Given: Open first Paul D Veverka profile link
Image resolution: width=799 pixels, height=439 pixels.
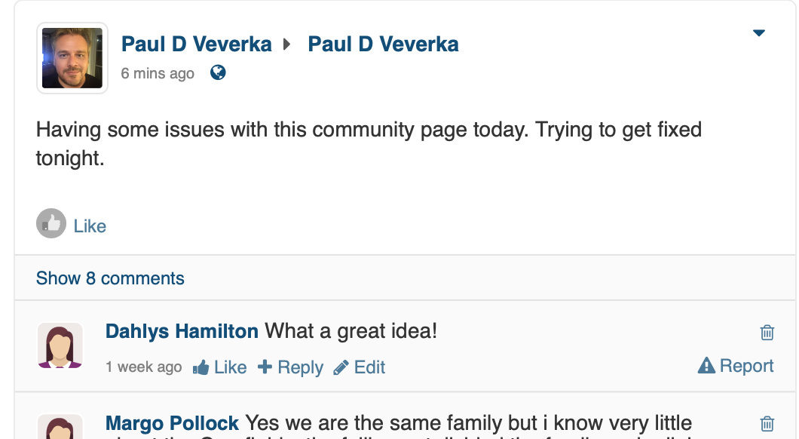Looking at the screenshot, I should coord(196,45).
